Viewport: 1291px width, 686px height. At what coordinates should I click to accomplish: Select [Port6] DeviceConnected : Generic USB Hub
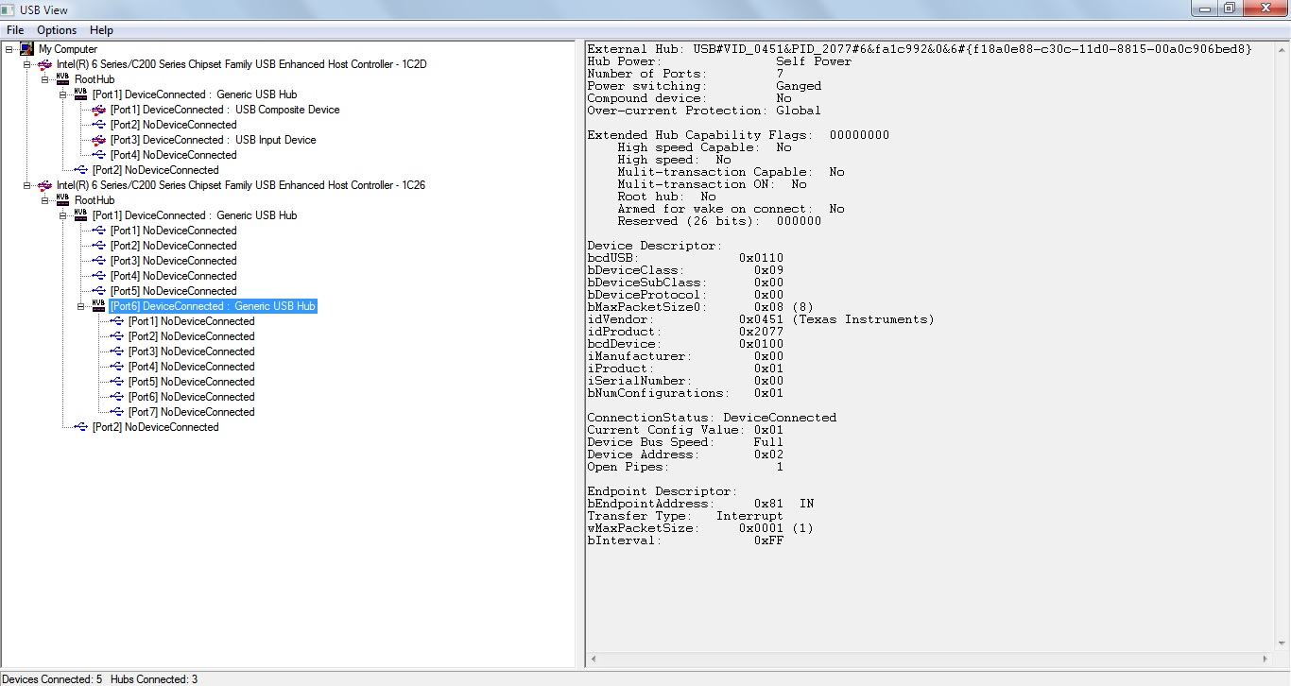pos(213,306)
